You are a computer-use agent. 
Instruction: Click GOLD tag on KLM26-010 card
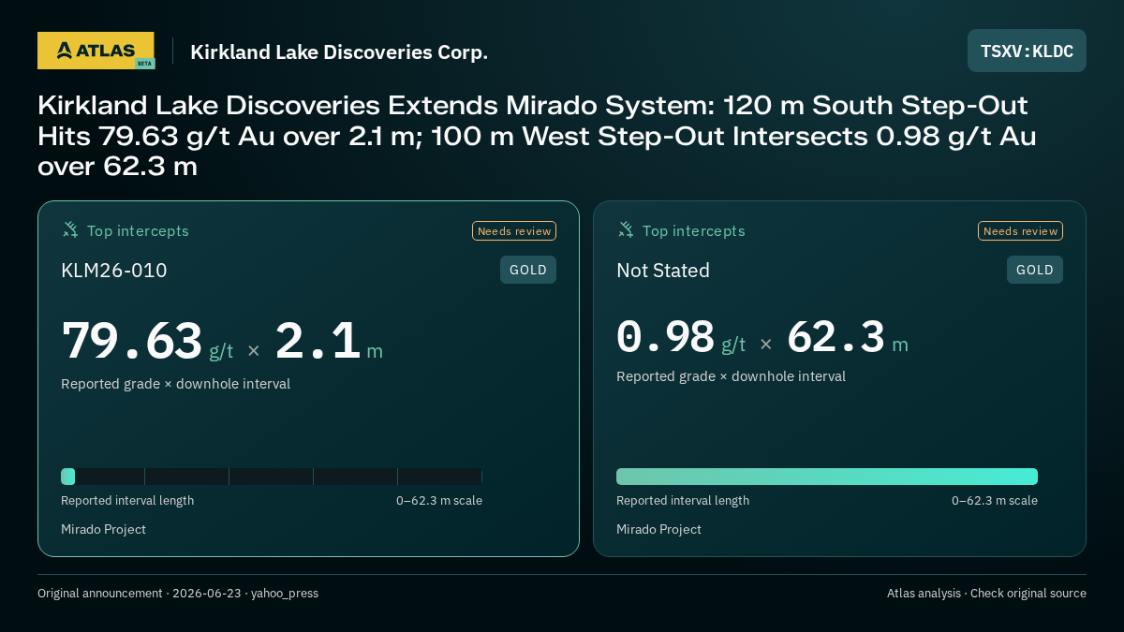pyautogui.click(x=528, y=270)
